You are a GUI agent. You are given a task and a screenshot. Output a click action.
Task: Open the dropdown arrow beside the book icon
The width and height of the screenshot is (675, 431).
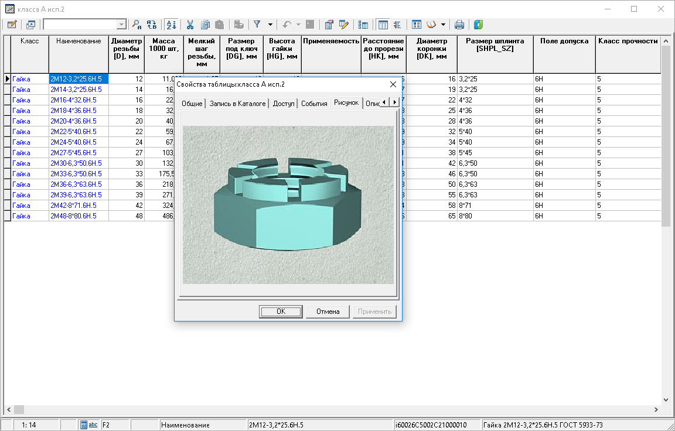pyautogui.click(x=444, y=25)
